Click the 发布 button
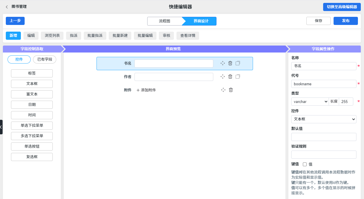 (x=345, y=21)
